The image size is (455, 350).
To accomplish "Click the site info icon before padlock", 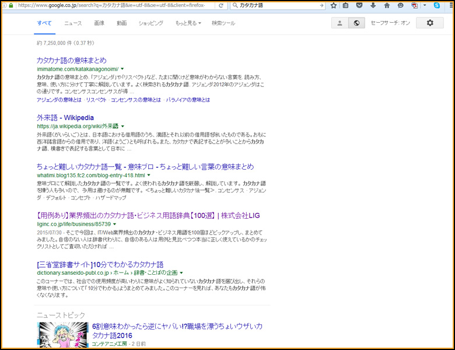I will pyautogui.click(x=5, y=5).
